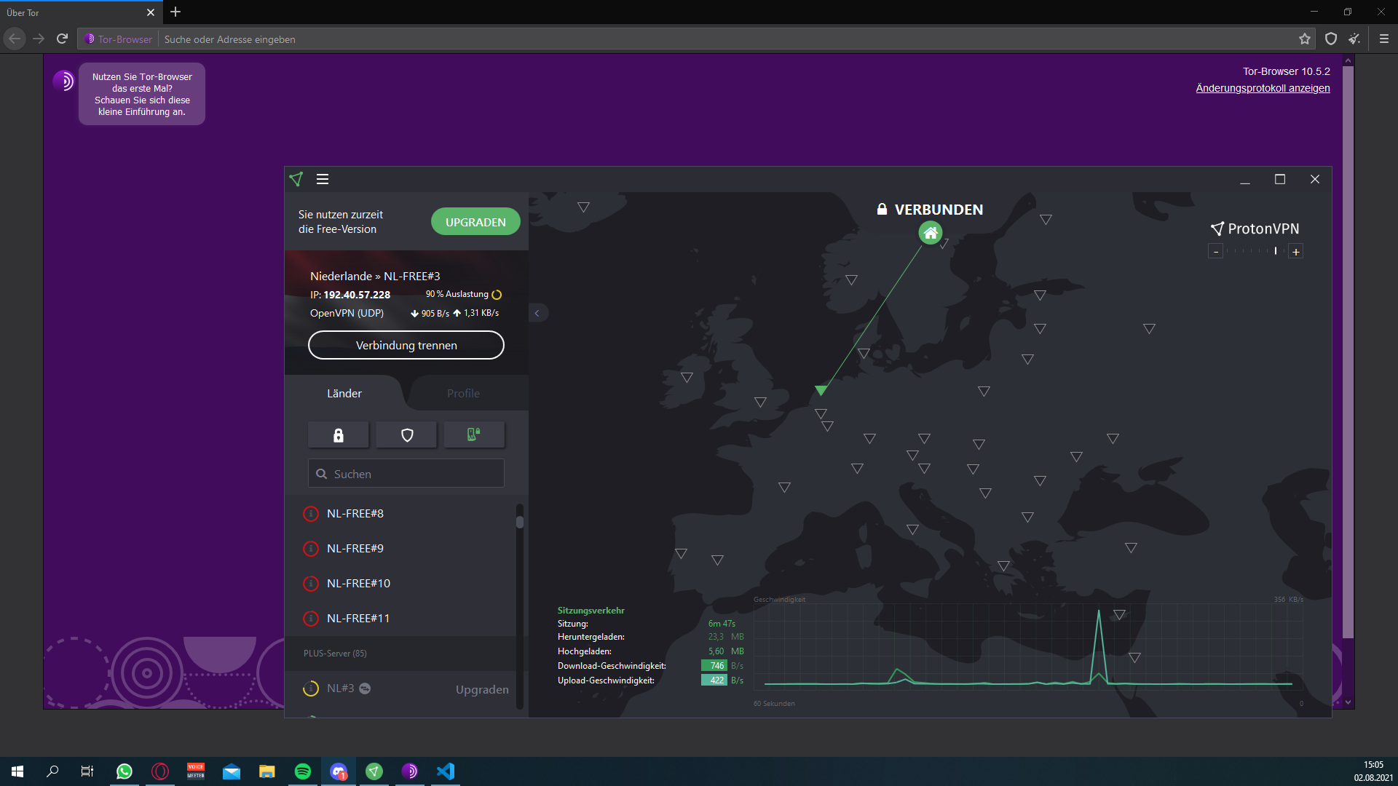Toggle NetShield shield button
Screen dimensions: 1398x786
(407, 435)
